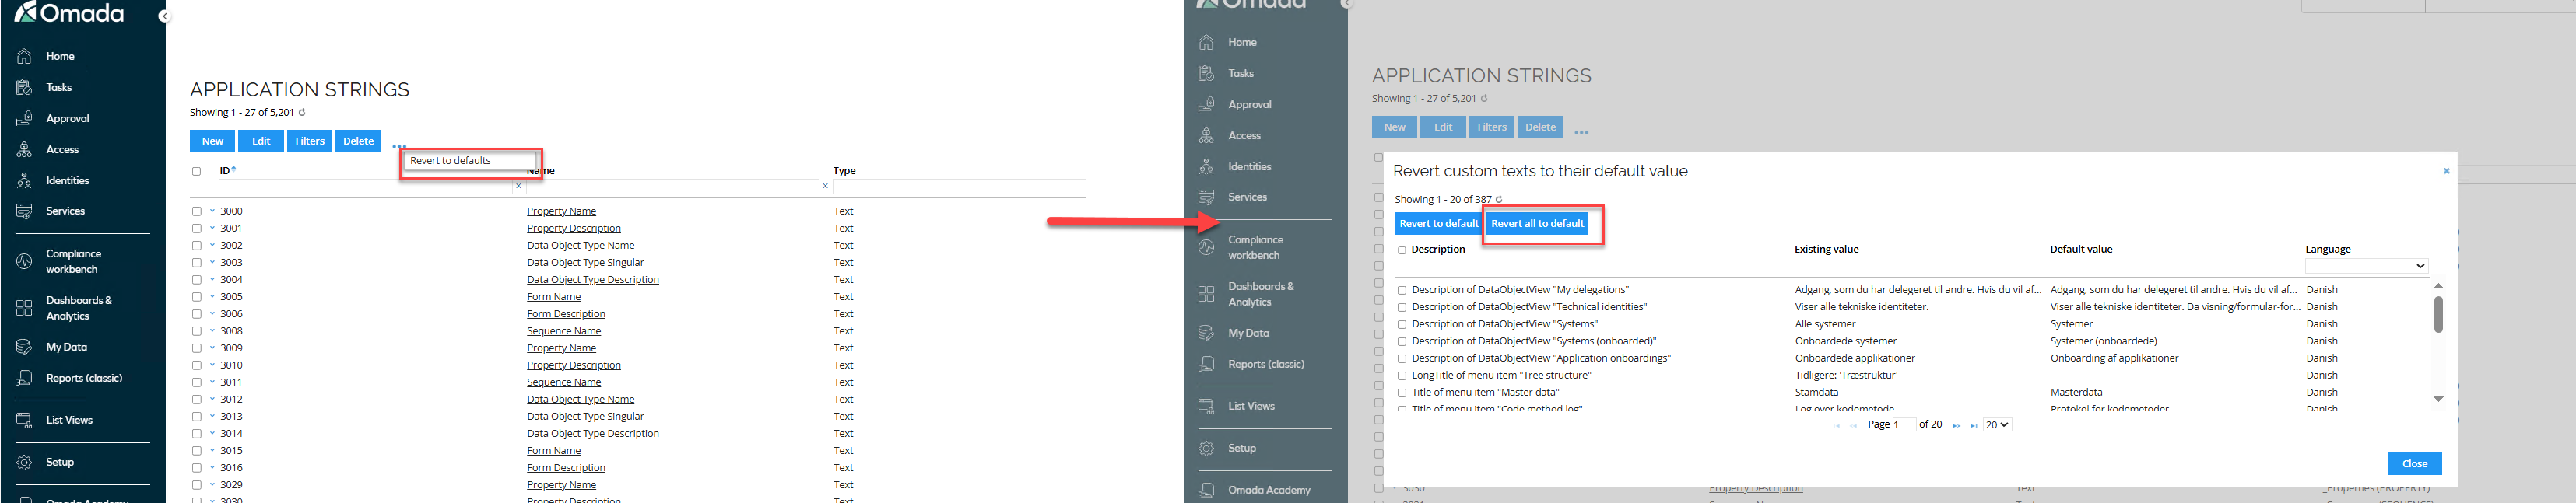The width and height of the screenshot is (2576, 503).
Task: Open Access icon in the dark sidebar
Action: click(x=24, y=150)
